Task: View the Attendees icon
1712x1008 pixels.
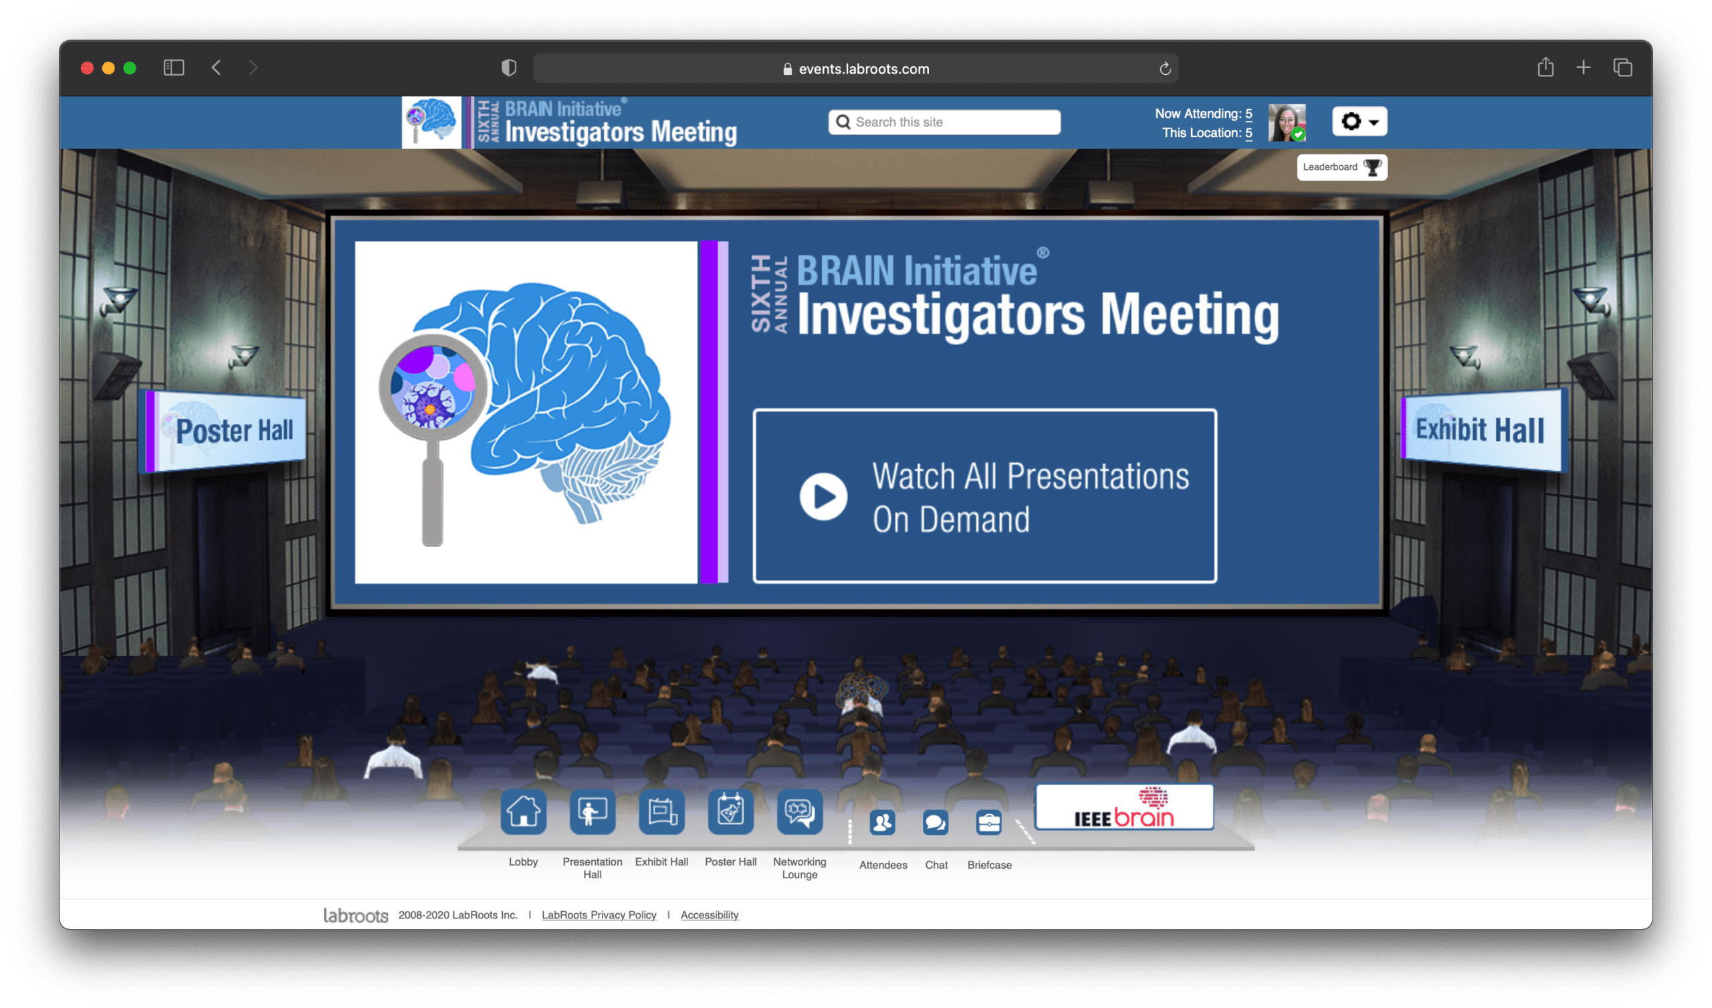Action: click(x=883, y=823)
